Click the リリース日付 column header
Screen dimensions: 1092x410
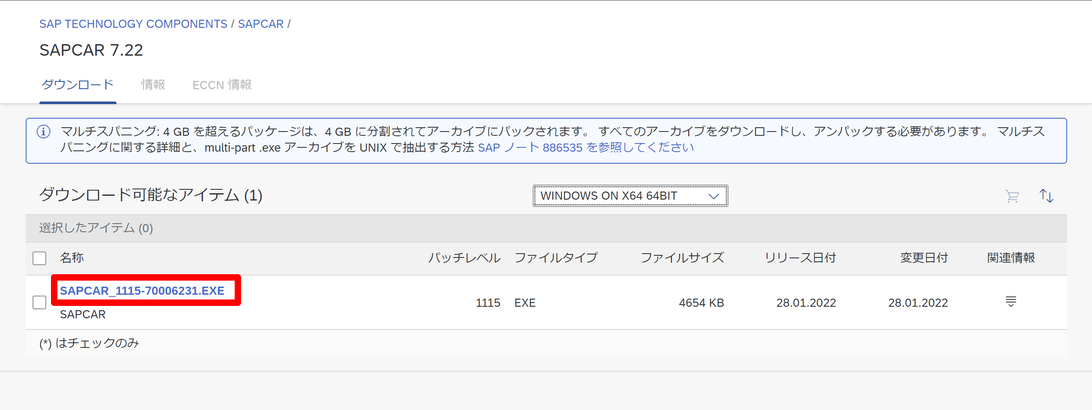(x=800, y=257)
